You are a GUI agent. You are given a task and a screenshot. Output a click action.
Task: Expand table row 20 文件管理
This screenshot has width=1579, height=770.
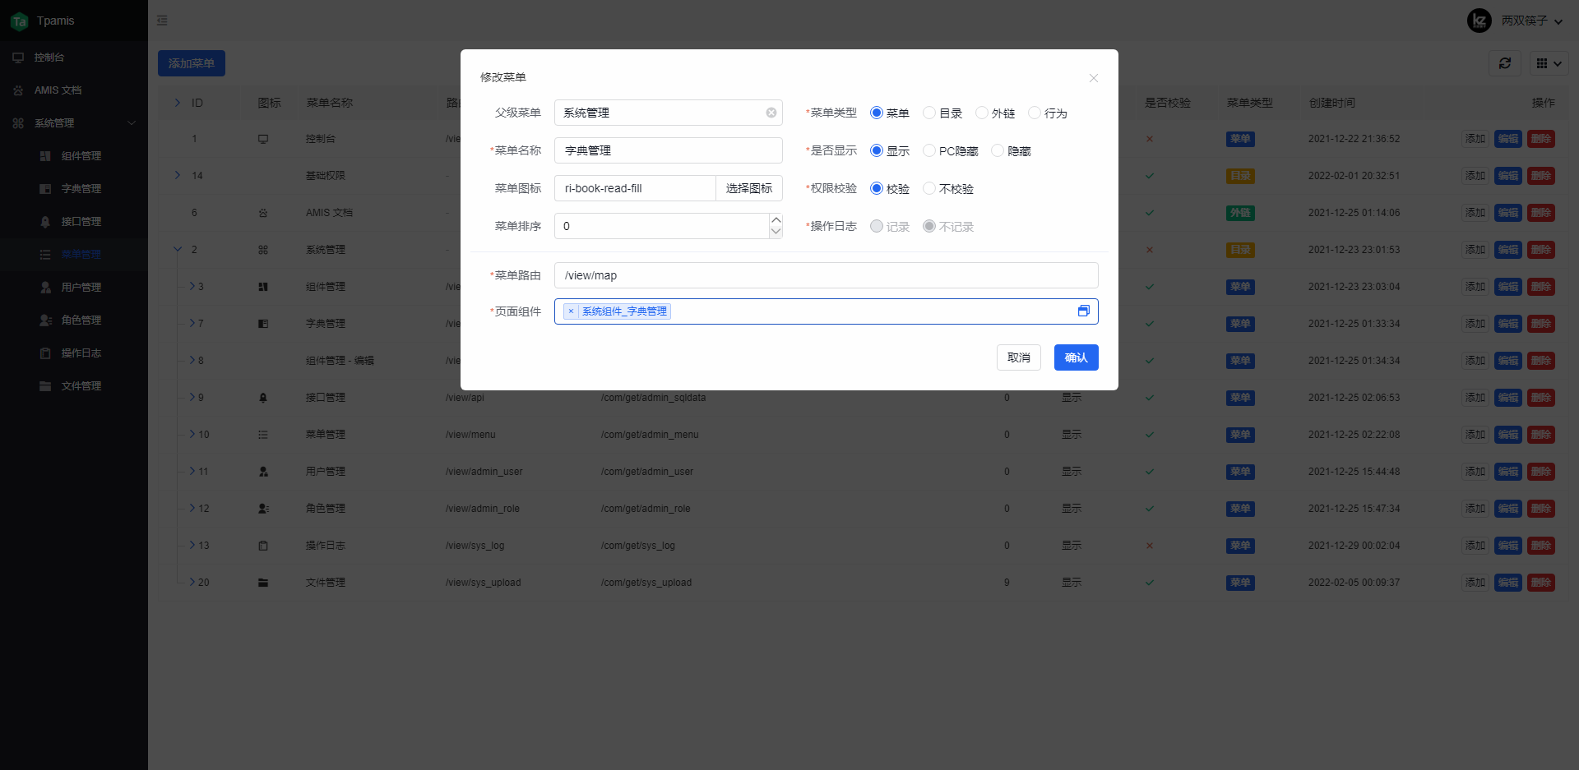pyautogui.click(x=192, y=582)
